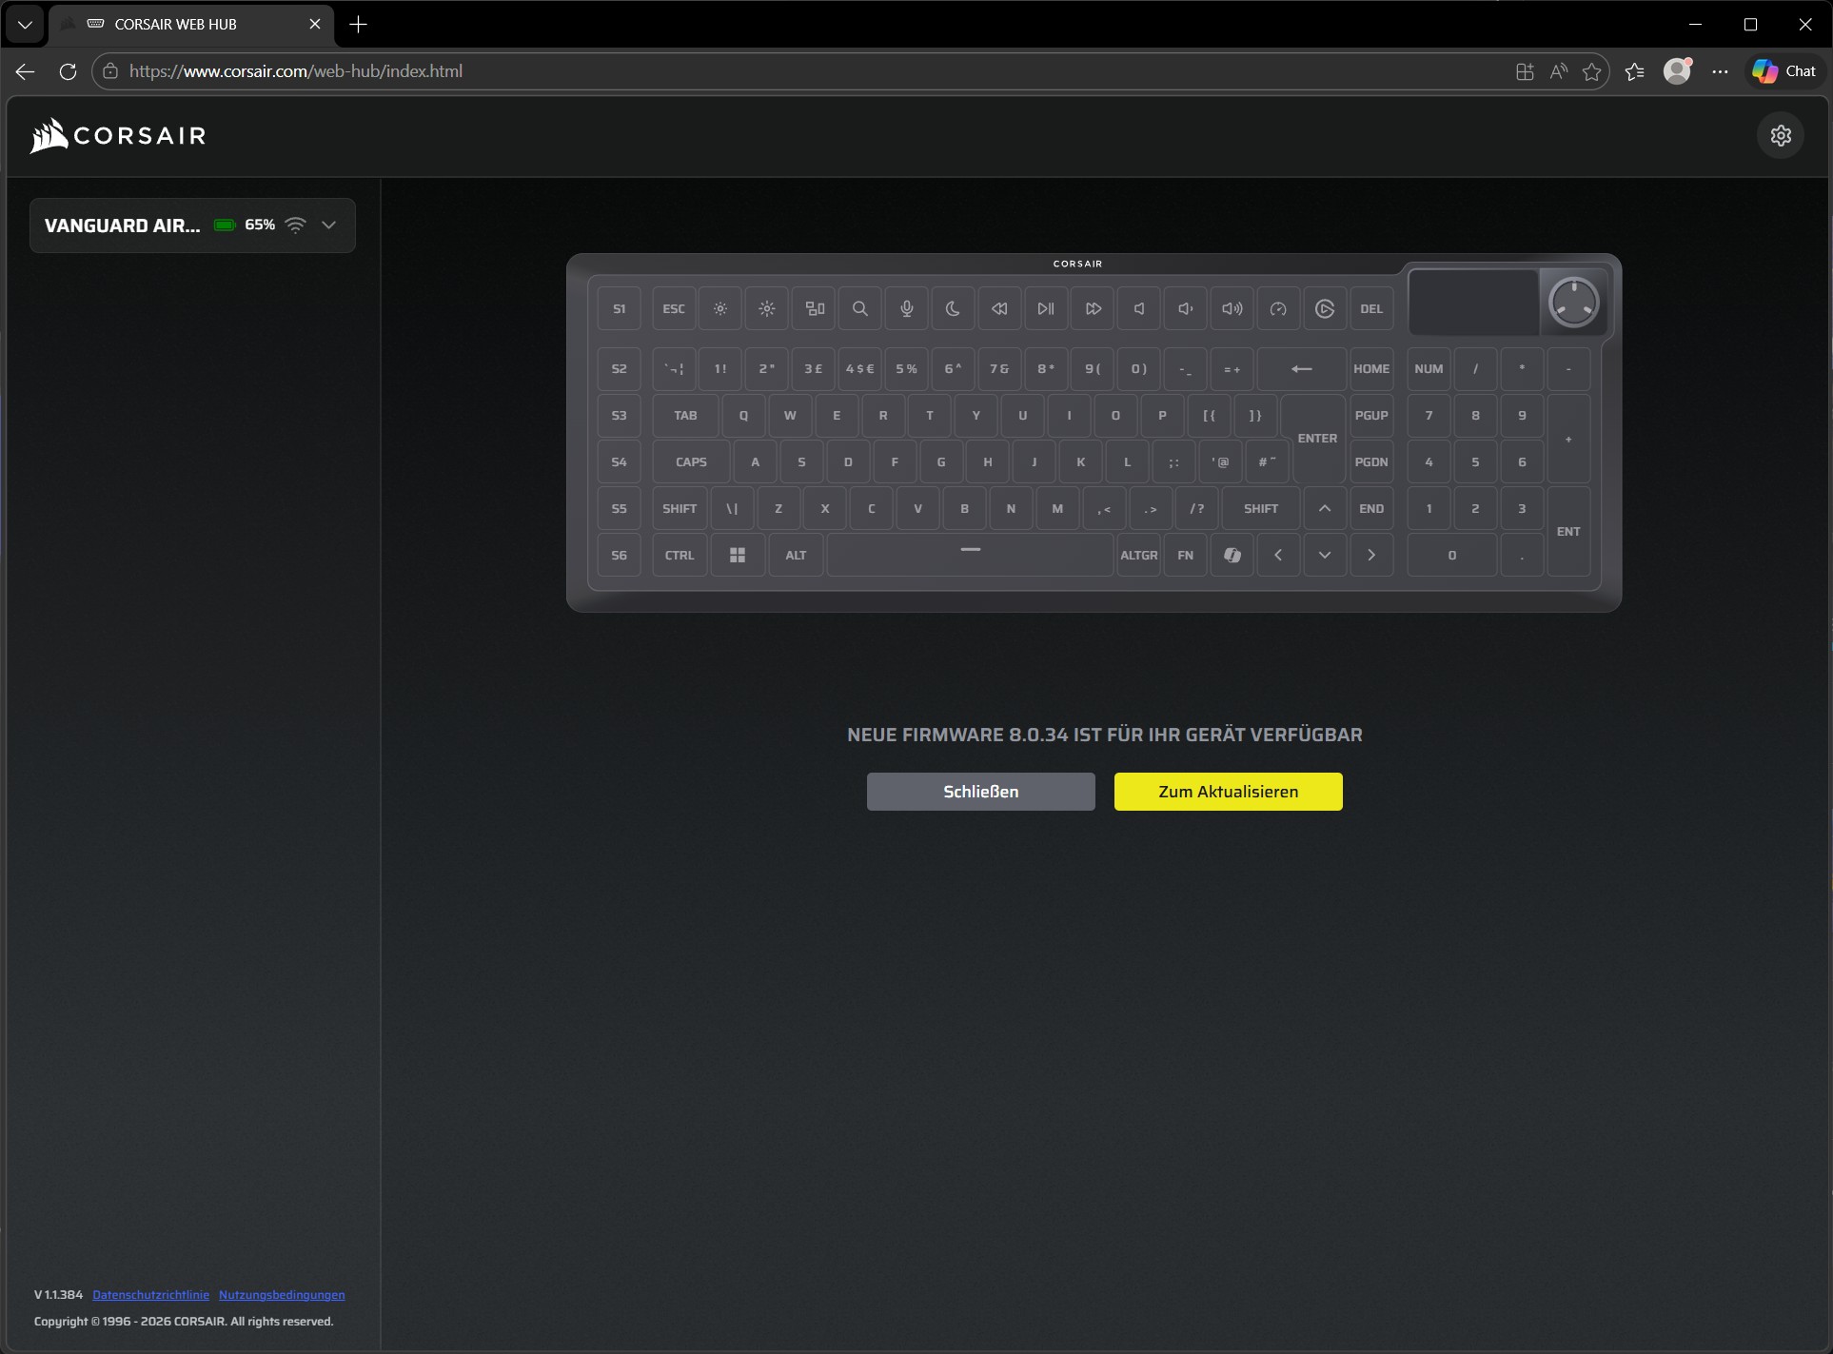1833x1354 pixels.
Task: Open settings via gear icon
Action: pos(1780,135)
